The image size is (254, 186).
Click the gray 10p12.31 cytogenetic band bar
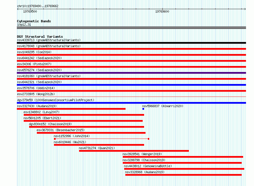[x=131, y=28]
